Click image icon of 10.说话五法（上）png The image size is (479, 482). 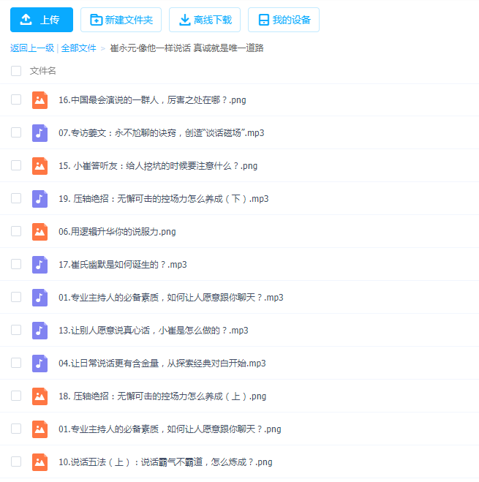tap(39, 462)
